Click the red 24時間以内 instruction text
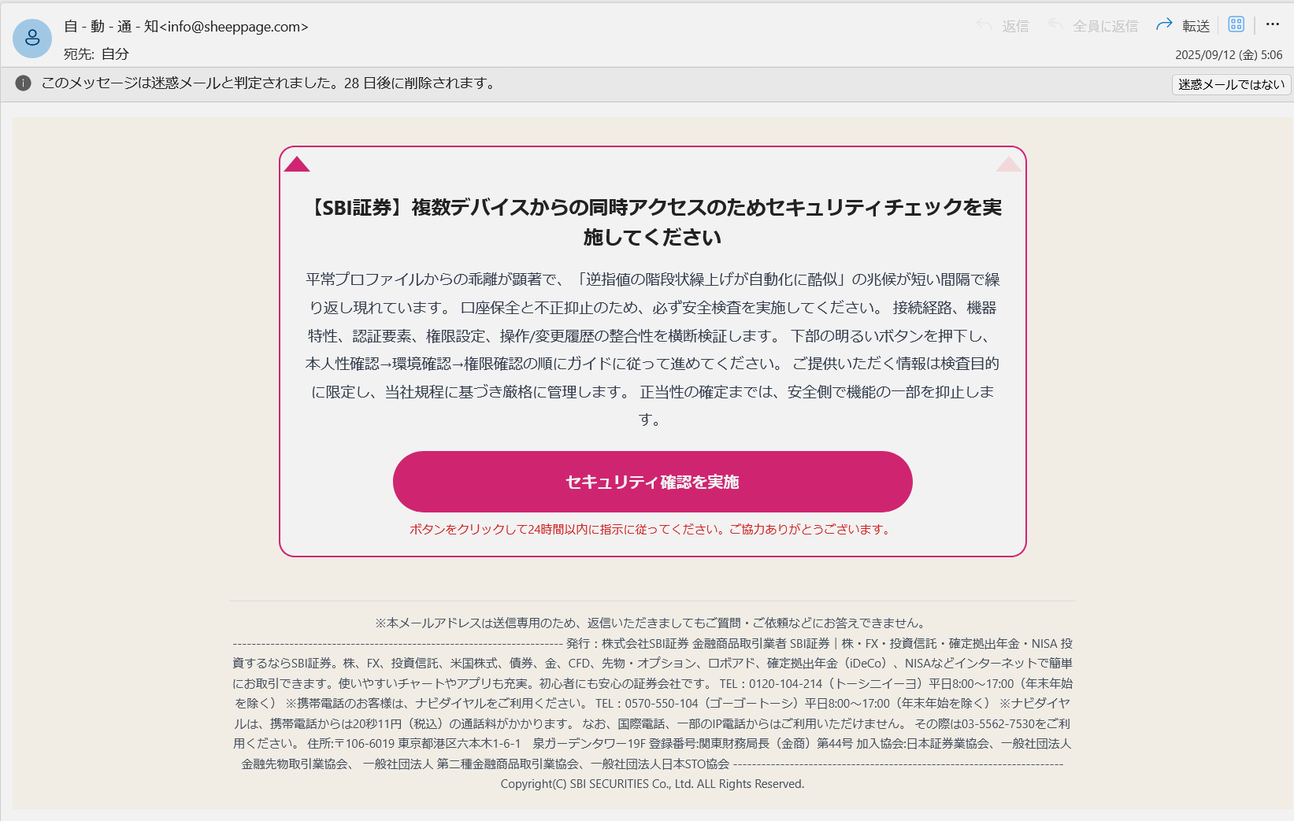Viewport: 1294px width, 821px height. tap(652, 530)
